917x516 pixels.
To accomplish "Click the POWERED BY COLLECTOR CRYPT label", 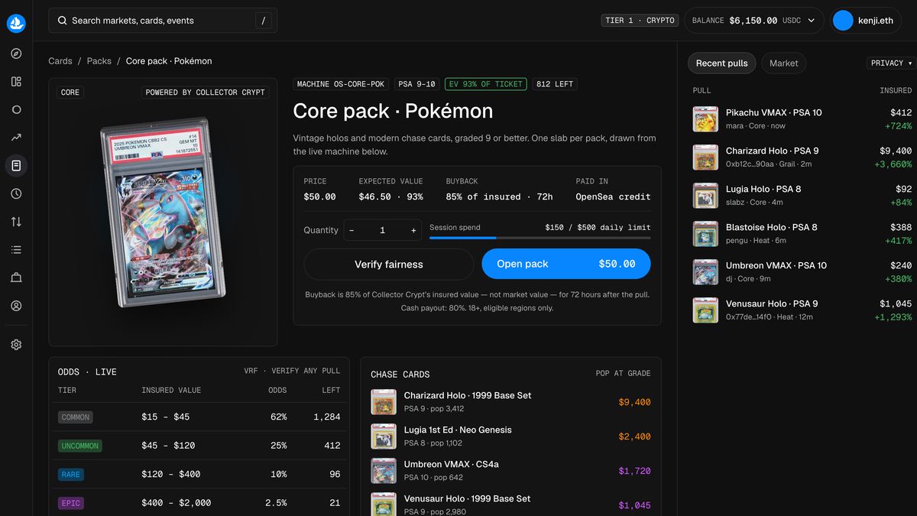I will pyautogui.click(x=206, y=92).
